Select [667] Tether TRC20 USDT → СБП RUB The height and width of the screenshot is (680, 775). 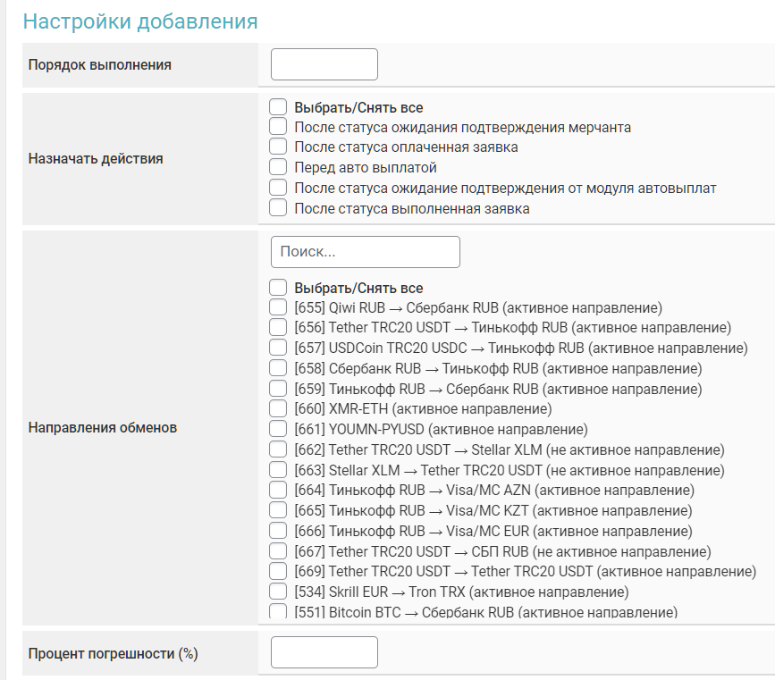(x=278, y=551)
